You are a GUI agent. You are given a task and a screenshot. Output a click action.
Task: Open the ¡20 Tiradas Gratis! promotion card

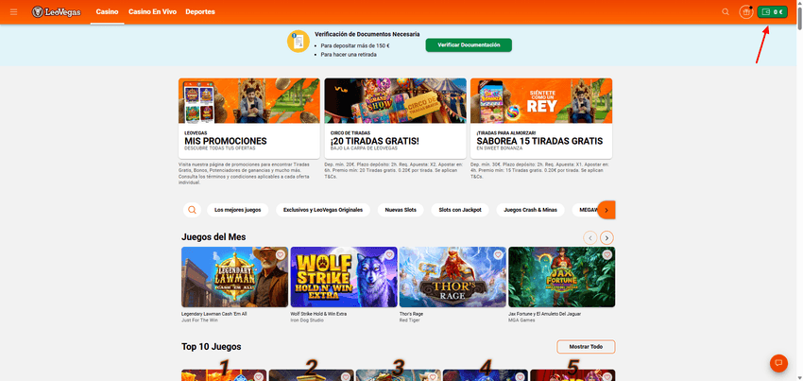[395, 118]
